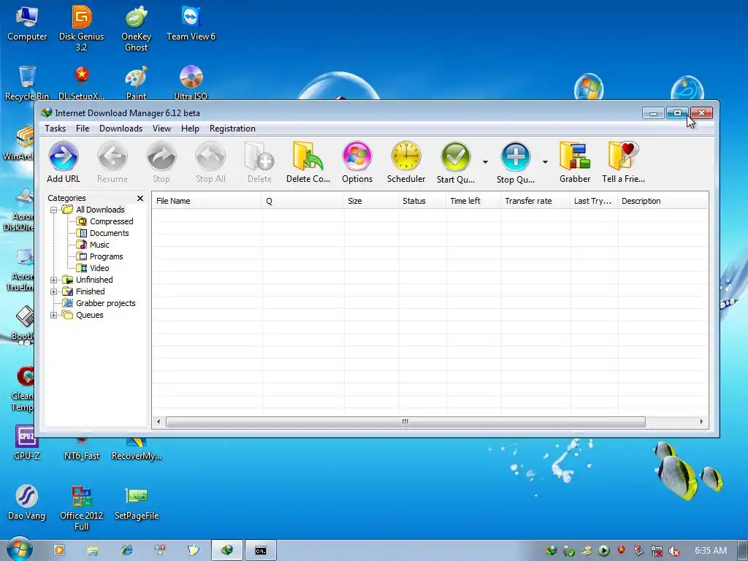Sort by the Q column header

pos(302,201)
